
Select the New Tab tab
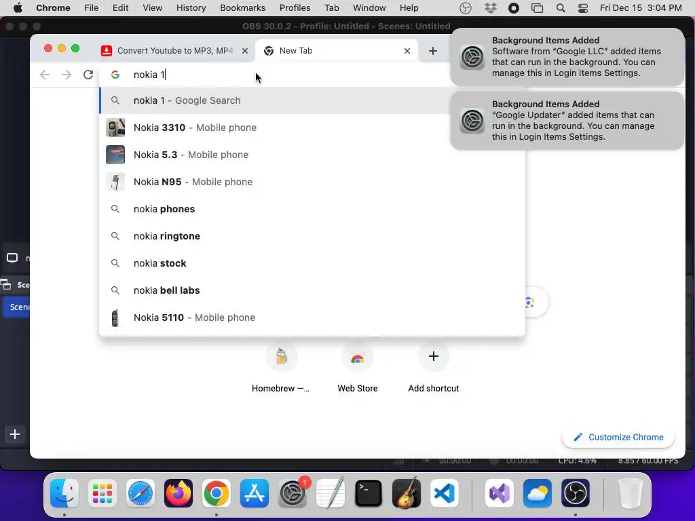[x=337, y=51]
